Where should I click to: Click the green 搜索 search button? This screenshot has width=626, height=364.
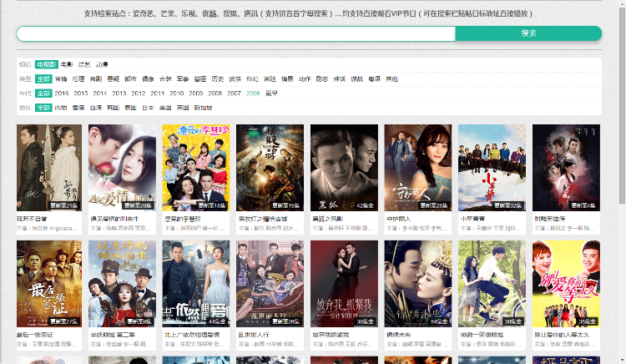pos(528,33)
